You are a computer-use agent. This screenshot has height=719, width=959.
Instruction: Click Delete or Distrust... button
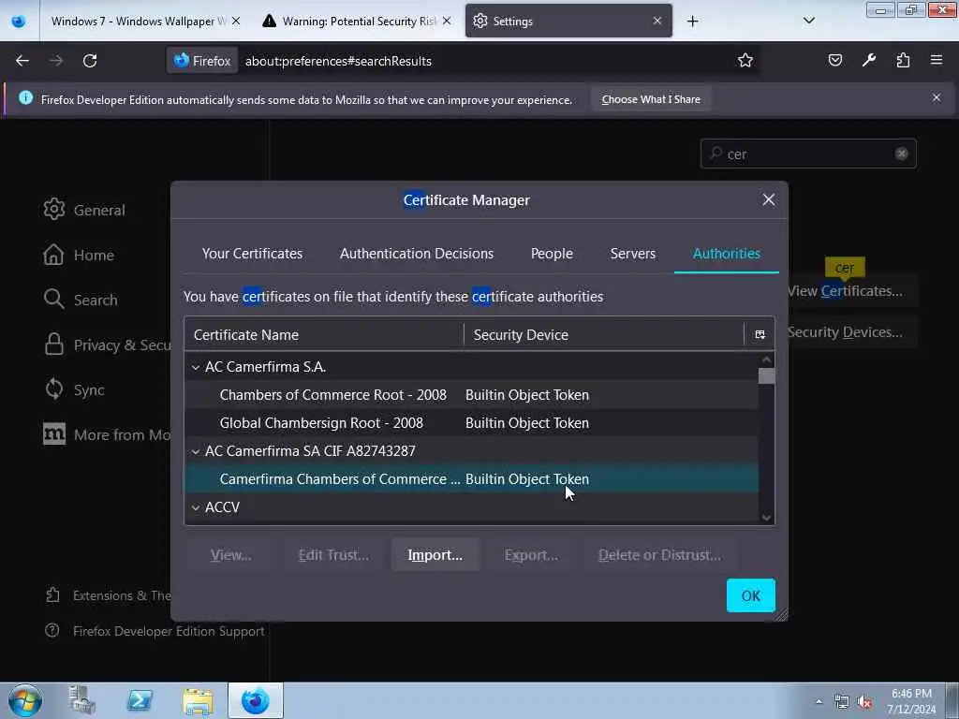(x=659, y=554)
